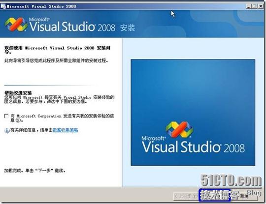Click the 欢迎使用 Microsoft Visual Studio 2008 heading
Image resolution: width=266 pixels, height=204 pixels.
pos(58,50)
